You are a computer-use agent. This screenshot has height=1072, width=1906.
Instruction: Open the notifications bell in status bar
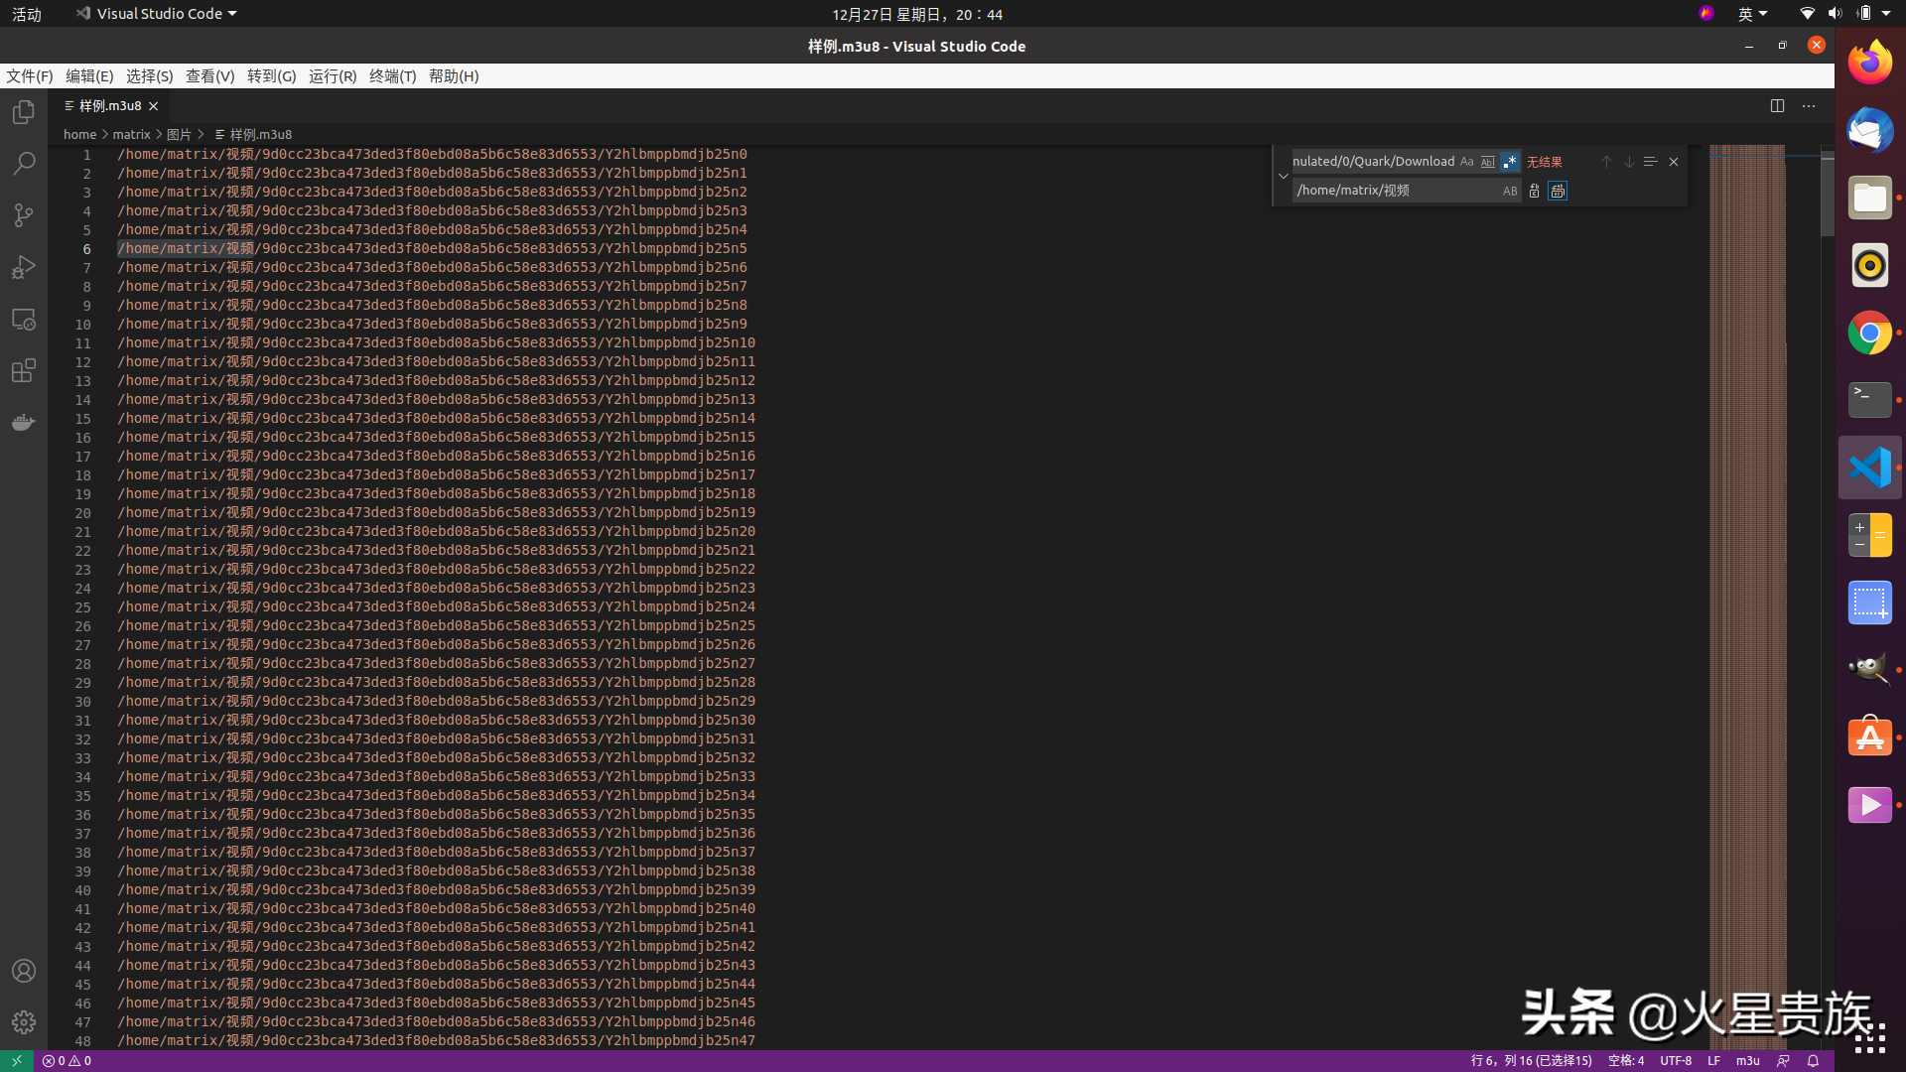1813,1061
